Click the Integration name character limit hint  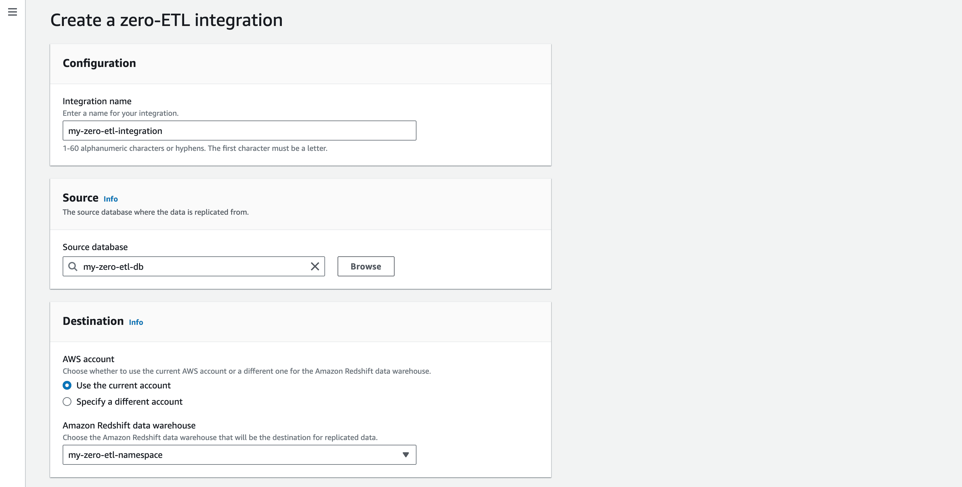(x=195, y=148)
